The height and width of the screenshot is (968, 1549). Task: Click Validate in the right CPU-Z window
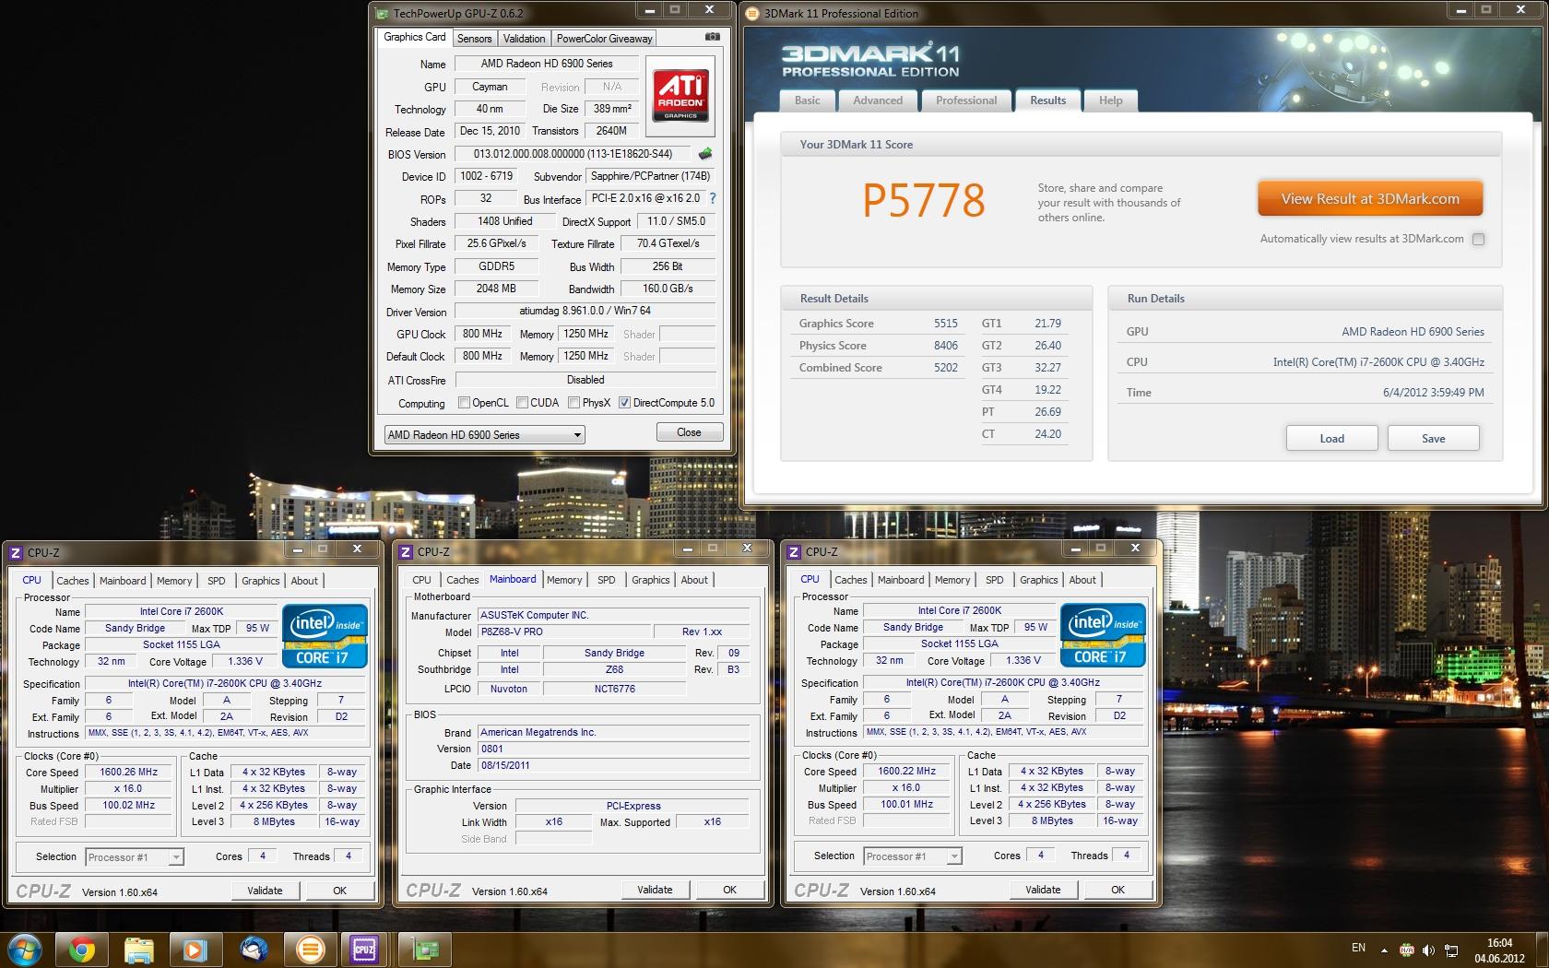tap(1043, 890)
